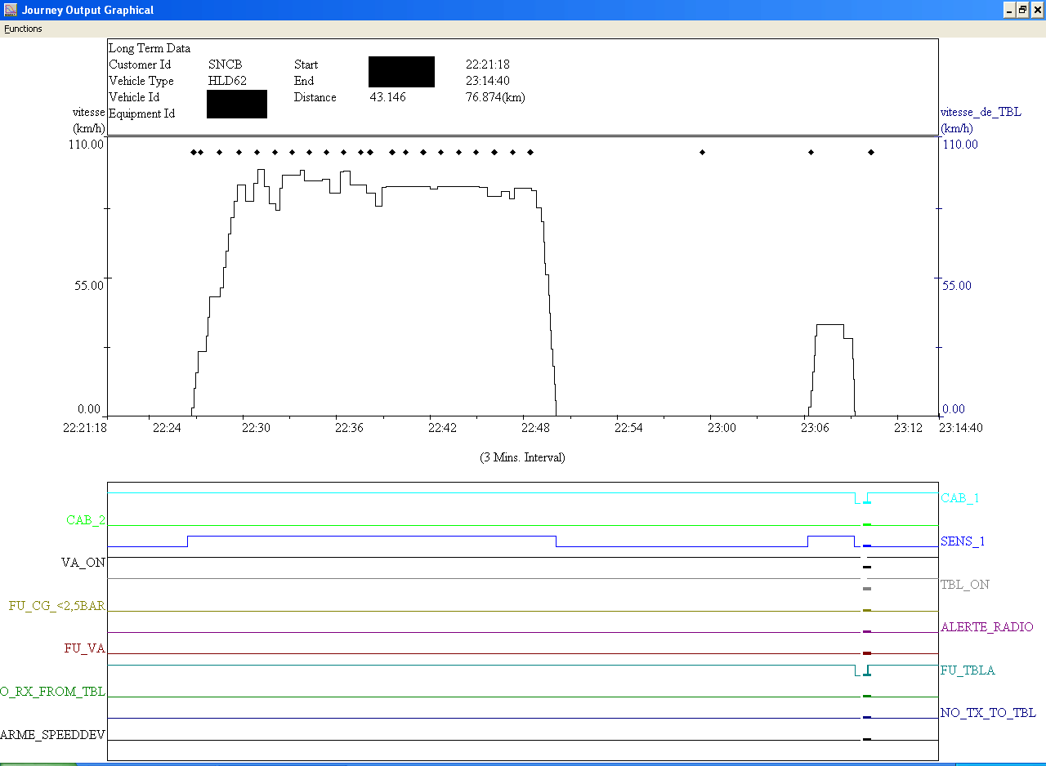Click the CAB_1 signal label
Viewport: 1046px width, 766px height.
pos(959,498)
